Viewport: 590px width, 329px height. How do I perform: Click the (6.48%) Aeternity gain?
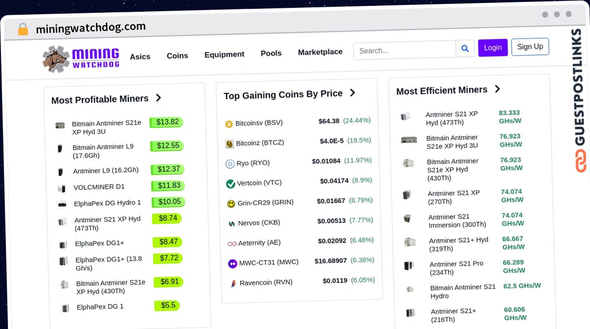point(362,240)
